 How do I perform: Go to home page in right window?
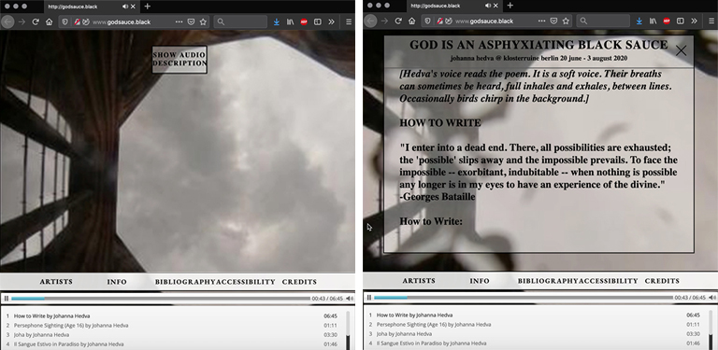coord(411,21)
